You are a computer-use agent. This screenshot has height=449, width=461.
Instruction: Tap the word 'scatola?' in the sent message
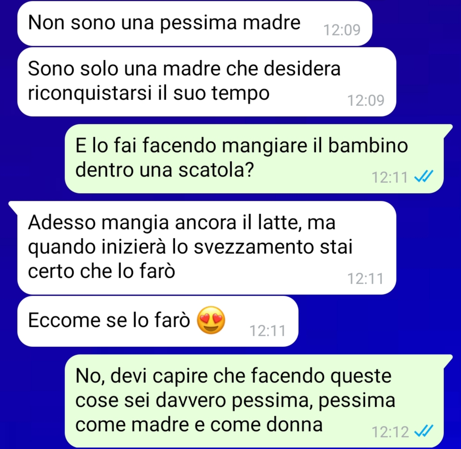[x=216, y=170]
